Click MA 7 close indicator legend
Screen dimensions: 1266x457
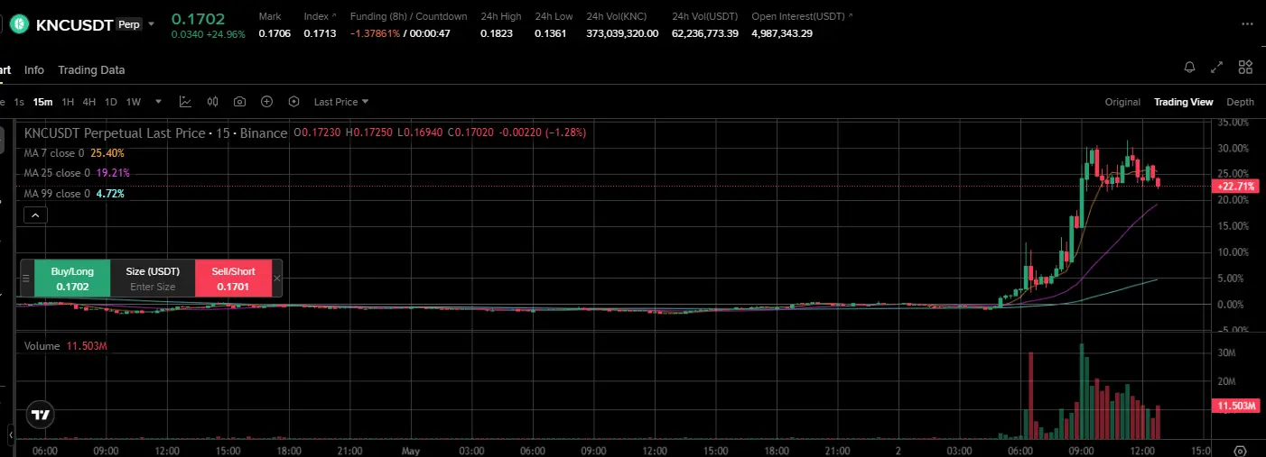pyautogui.click(x=74, y=153)
